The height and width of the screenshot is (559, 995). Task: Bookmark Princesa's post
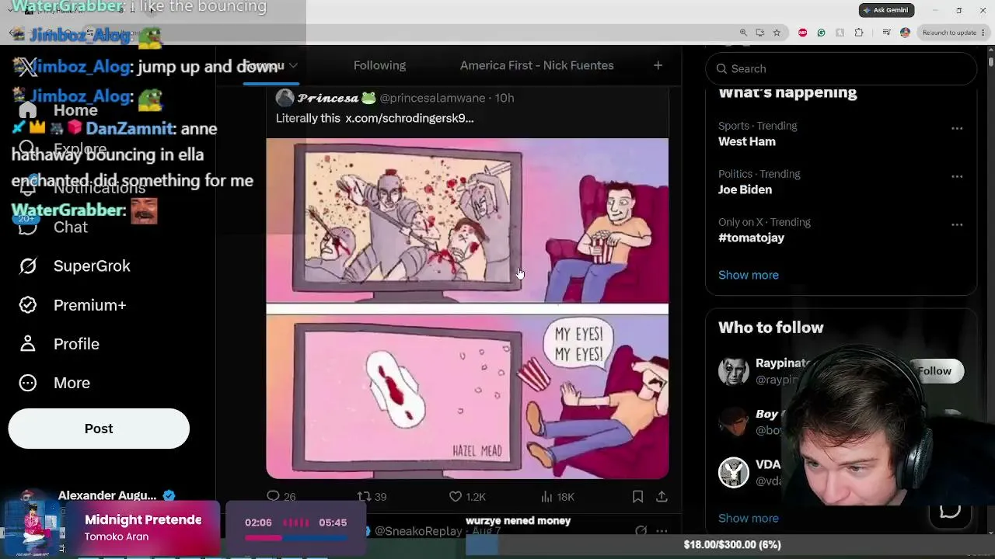coord(637,496)
